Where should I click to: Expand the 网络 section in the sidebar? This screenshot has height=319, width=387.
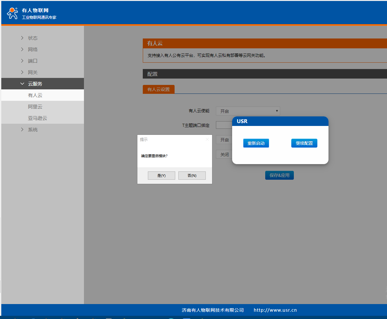pos(32,50)
